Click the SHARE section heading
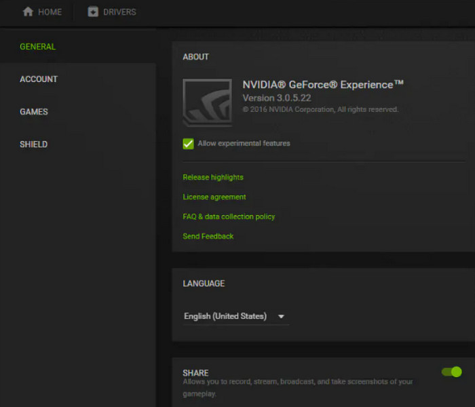Viewport: 475px width, 407px height. tap(195, 373)
